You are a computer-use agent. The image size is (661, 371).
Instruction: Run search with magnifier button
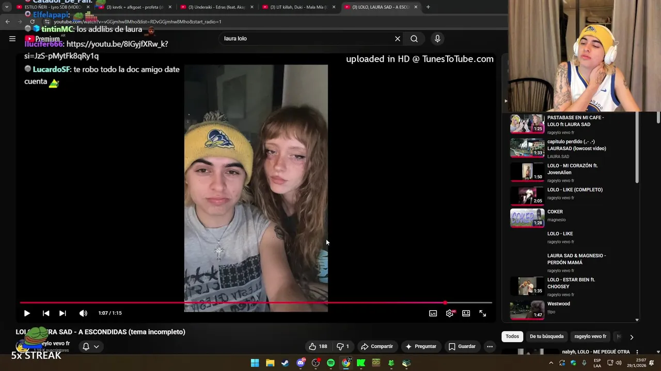click(414, 39)
